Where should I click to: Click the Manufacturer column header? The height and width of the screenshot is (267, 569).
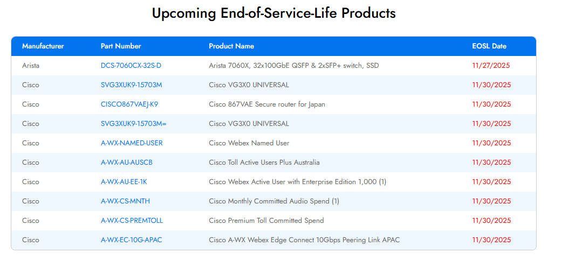(x=43, y=46)
